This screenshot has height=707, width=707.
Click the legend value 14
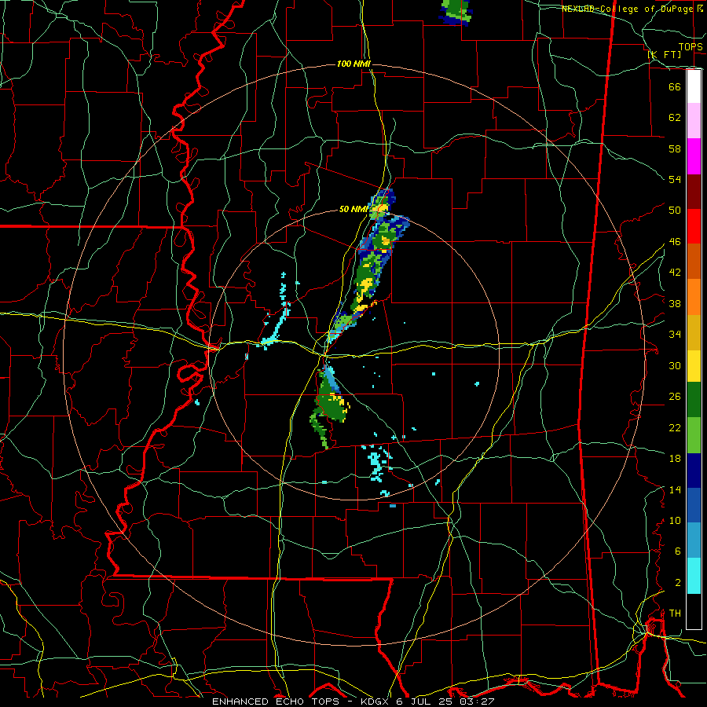(675, 489)
